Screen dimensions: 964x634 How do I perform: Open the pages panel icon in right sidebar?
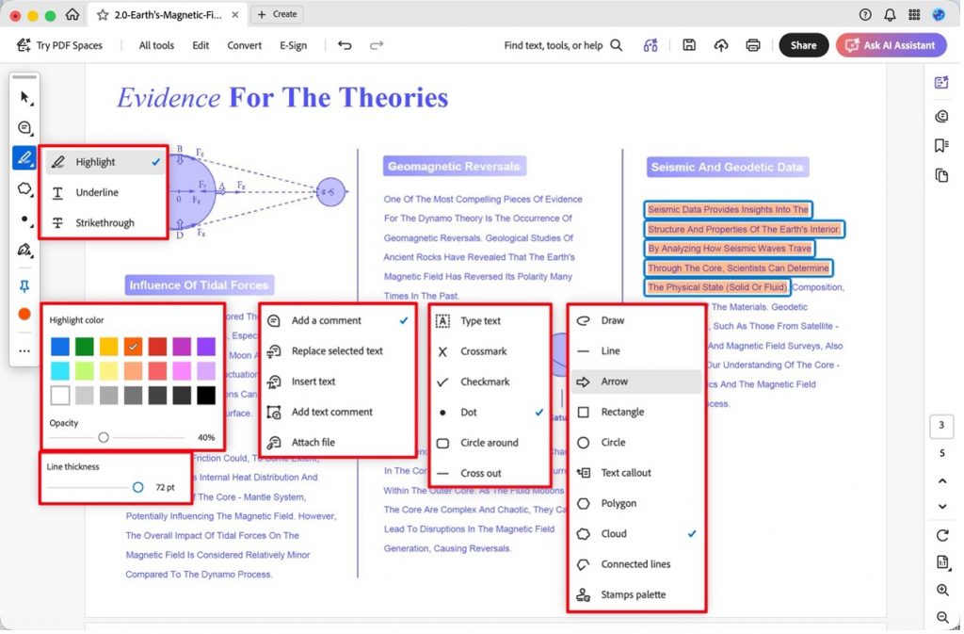(941, 175)
